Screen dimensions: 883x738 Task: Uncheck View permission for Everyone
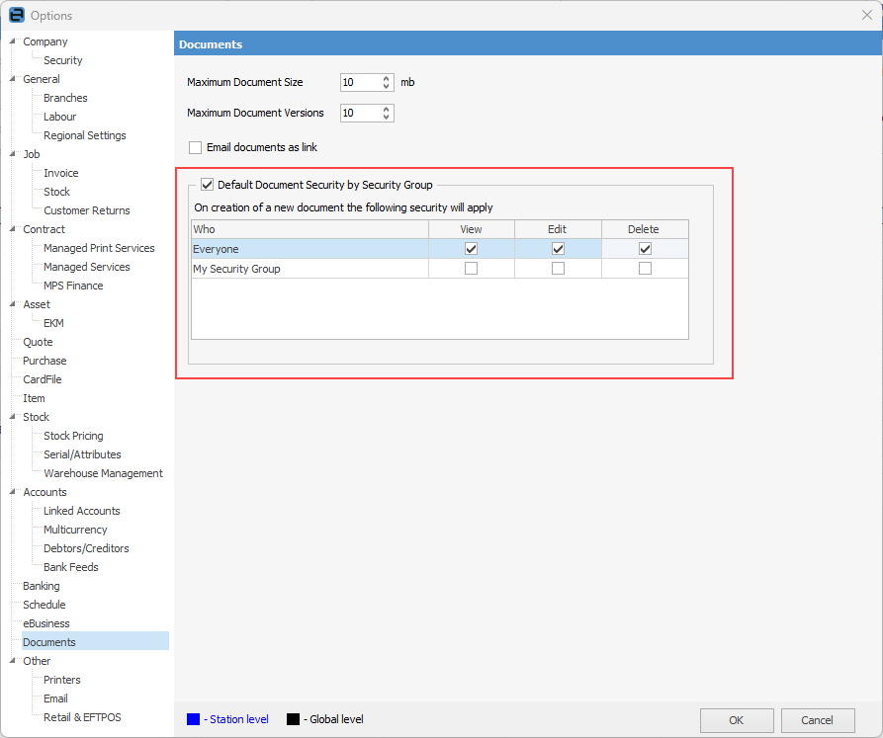coord(471,249)
